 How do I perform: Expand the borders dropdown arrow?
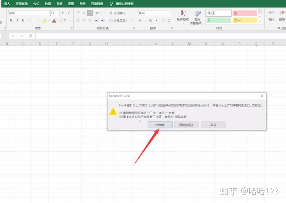[x=38, y=21]
